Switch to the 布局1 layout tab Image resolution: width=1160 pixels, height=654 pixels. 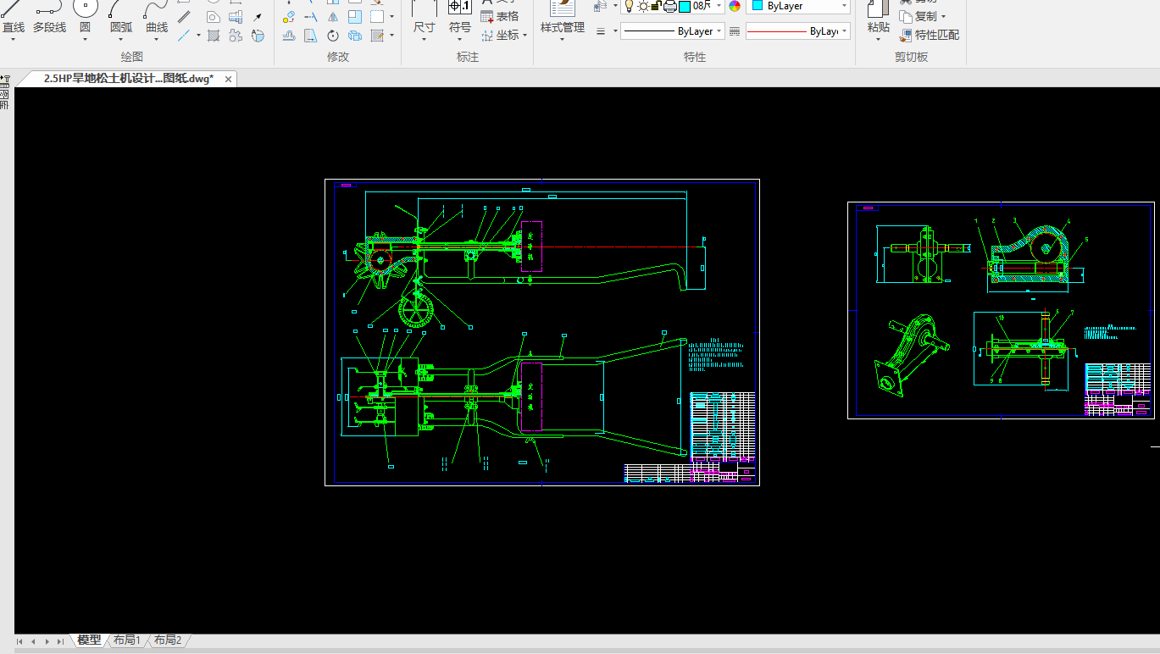pyautogui.click(x=127, y=640)
